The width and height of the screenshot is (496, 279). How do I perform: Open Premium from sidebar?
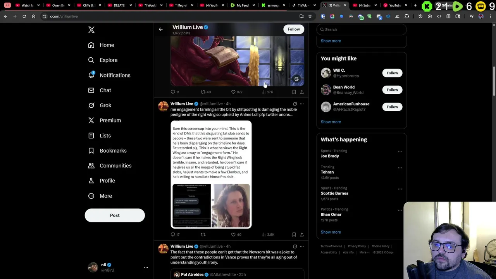[104, 121]
